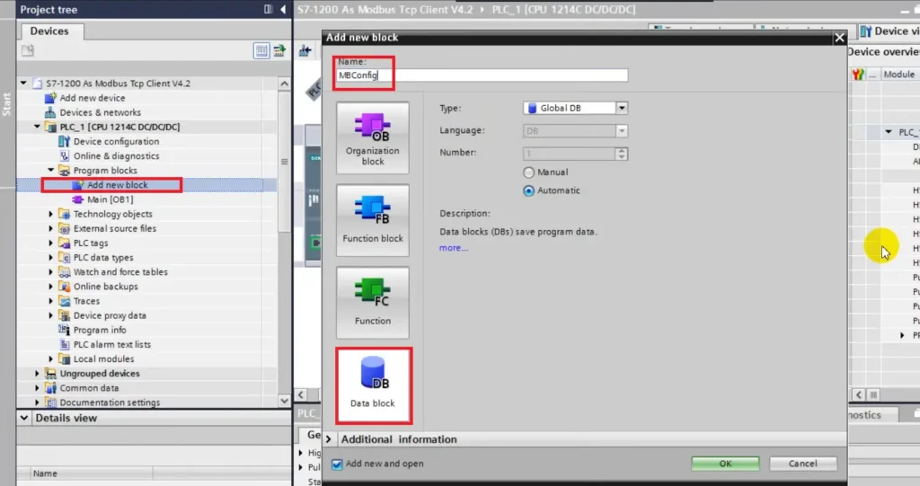Click the Project tree auto-collapse pin icon
Image resolution: width=920 pixels, height=486 pixels.
268,9
